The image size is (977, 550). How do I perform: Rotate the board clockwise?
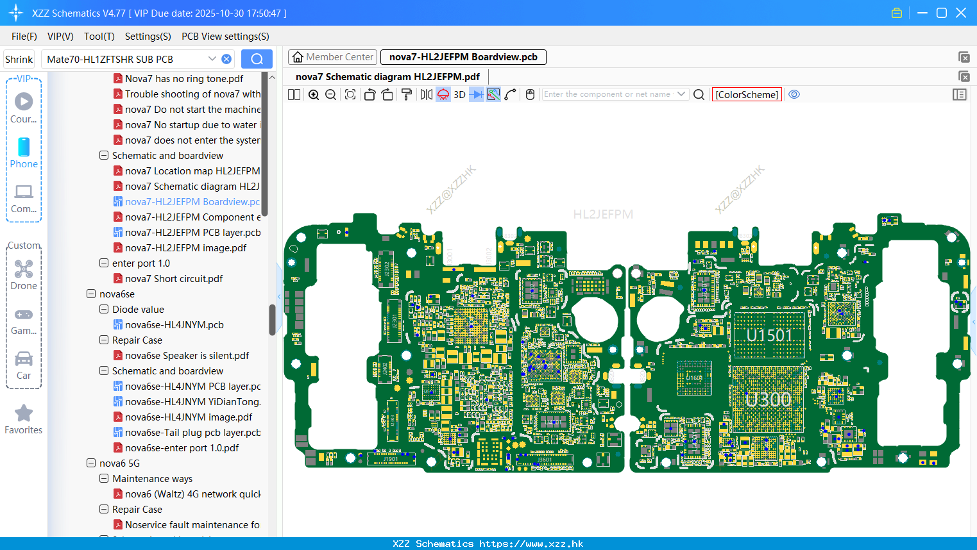(387, 94)
